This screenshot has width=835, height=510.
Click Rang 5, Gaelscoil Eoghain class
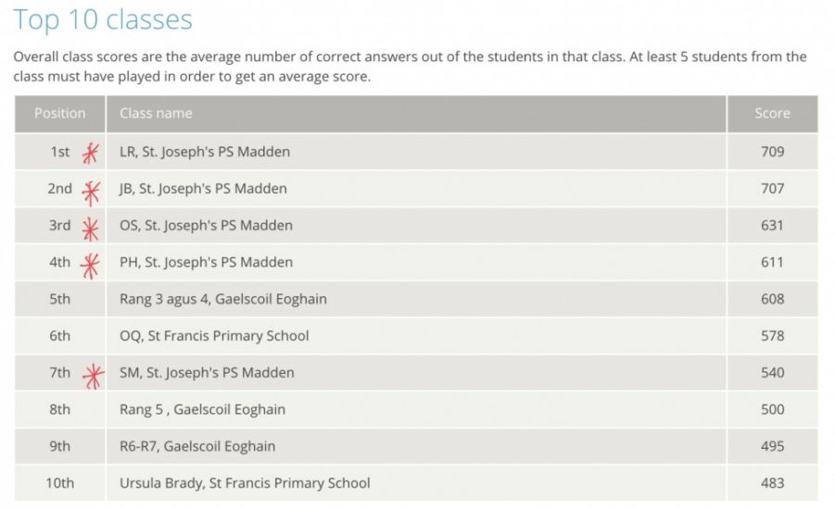point(202,410)
